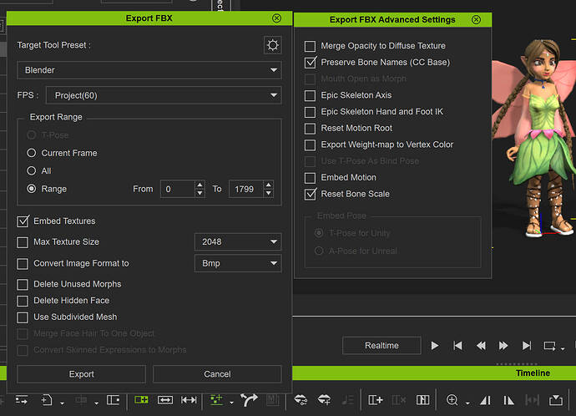The image size is (576, 416).
Task: Uncheck Preserve Bone Names (CC Base)
Action: pyautogui.click(x=310, y=63)
